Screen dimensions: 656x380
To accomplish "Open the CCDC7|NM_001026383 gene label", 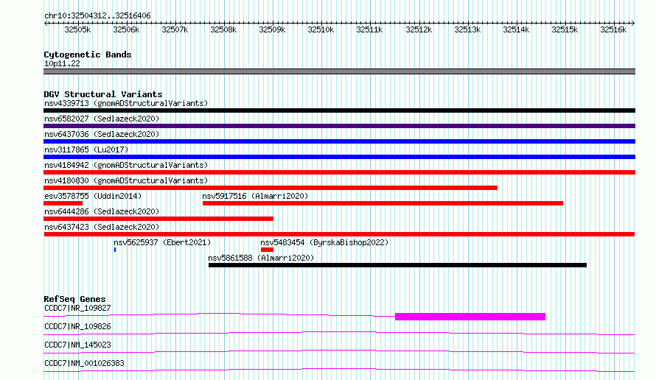I will click(x=84, y=363).
